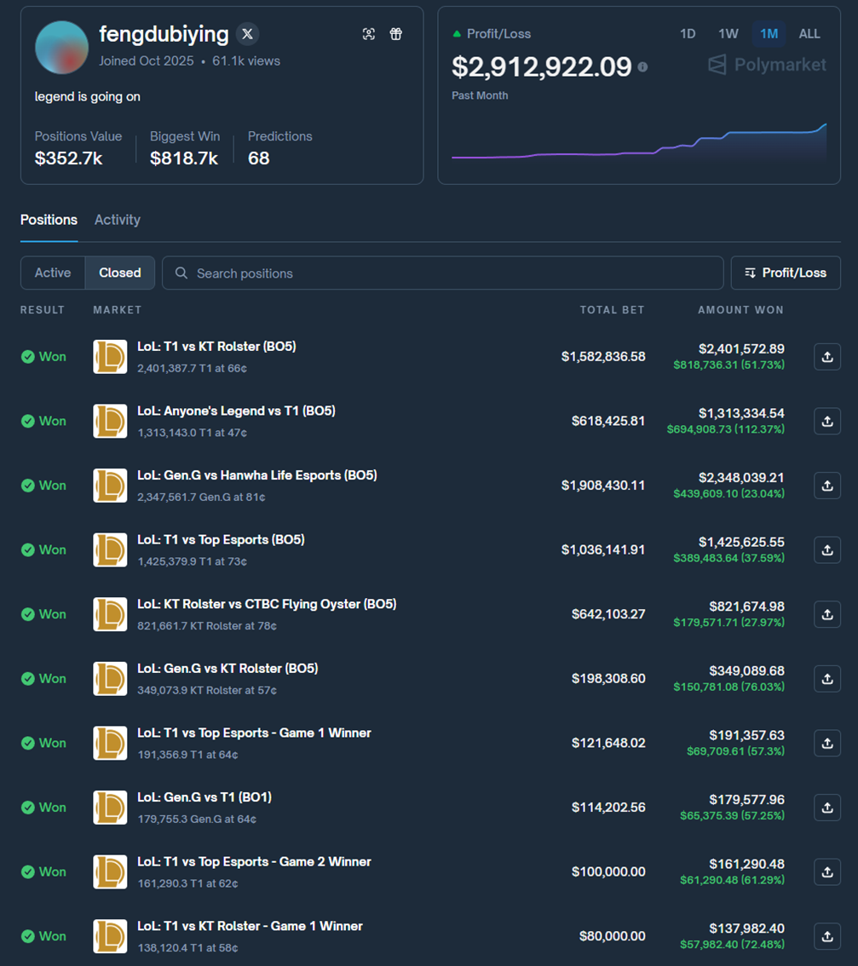Share the Gen.G vs T1 (BO1) position
The width and height of the screenshot is (858, 966).
click(x=826, y=808)
